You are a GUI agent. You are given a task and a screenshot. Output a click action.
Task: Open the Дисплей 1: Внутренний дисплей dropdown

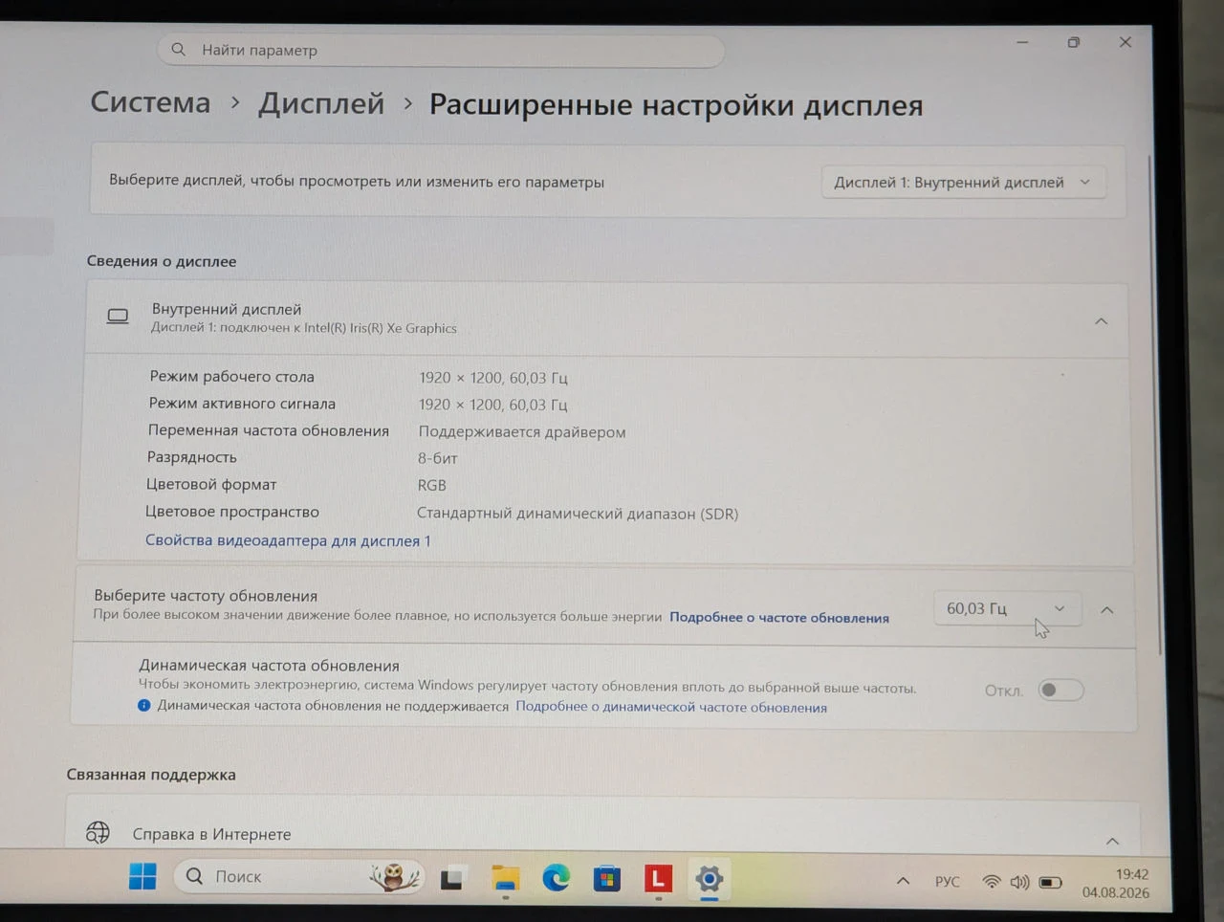tap(963, 182)
